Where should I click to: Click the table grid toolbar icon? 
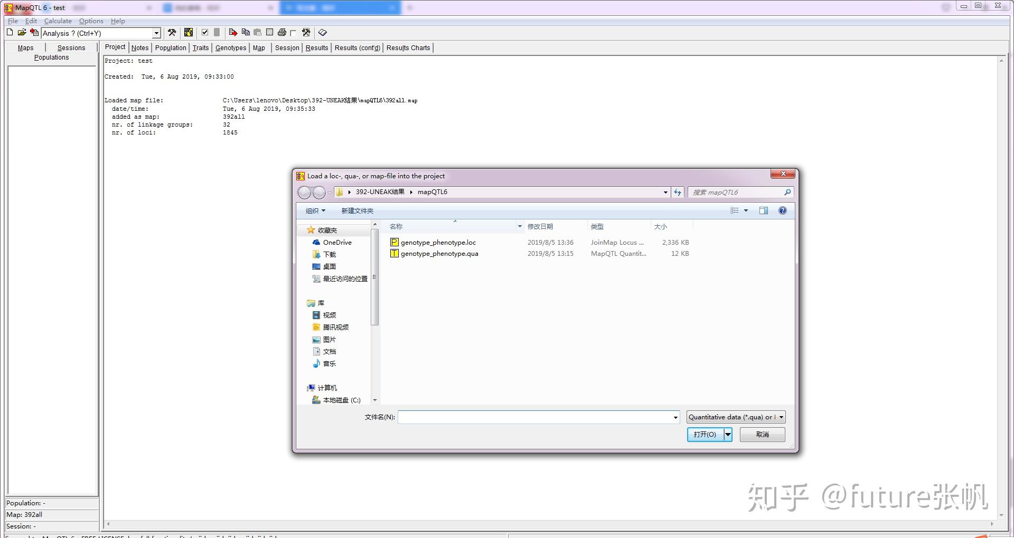tap(270, 33)
